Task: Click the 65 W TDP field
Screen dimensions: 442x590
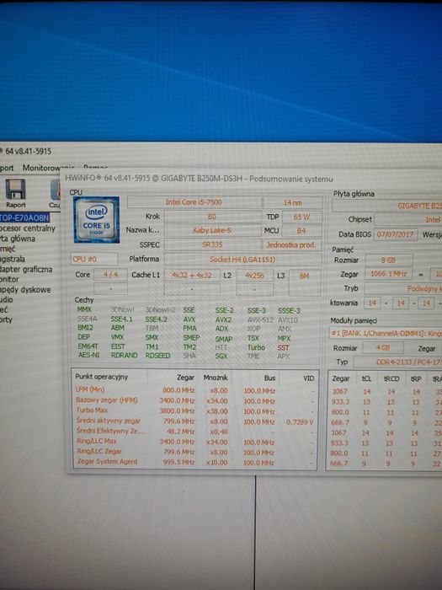Action: click(301, 217)
